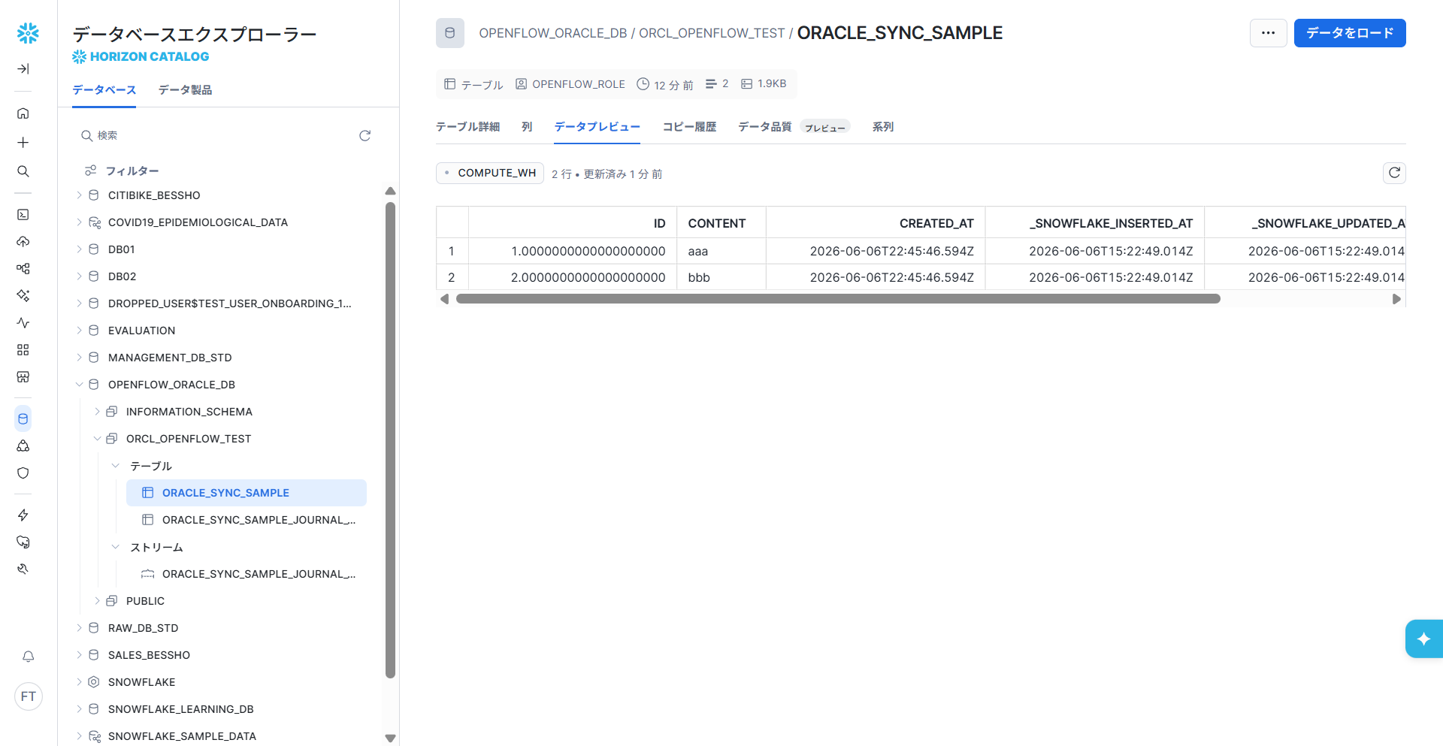Screen dimensions: 1443x746
Task: Open the Search magnifier icon in left rail
Action: tap(23, 171)
